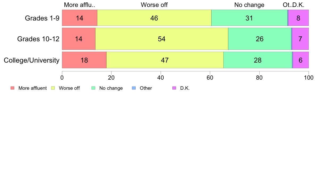Click the purple D.K. legend swatch
Screen dimensions: 316x196
point(174,88)
